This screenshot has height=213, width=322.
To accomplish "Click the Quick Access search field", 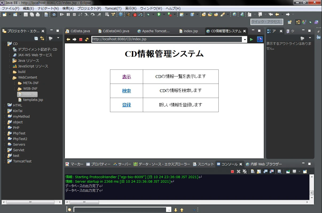I will tap(267, 22).
